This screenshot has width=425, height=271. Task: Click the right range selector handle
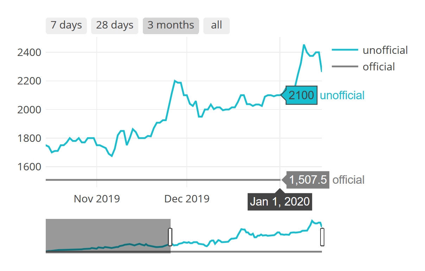tap(322, 237)
